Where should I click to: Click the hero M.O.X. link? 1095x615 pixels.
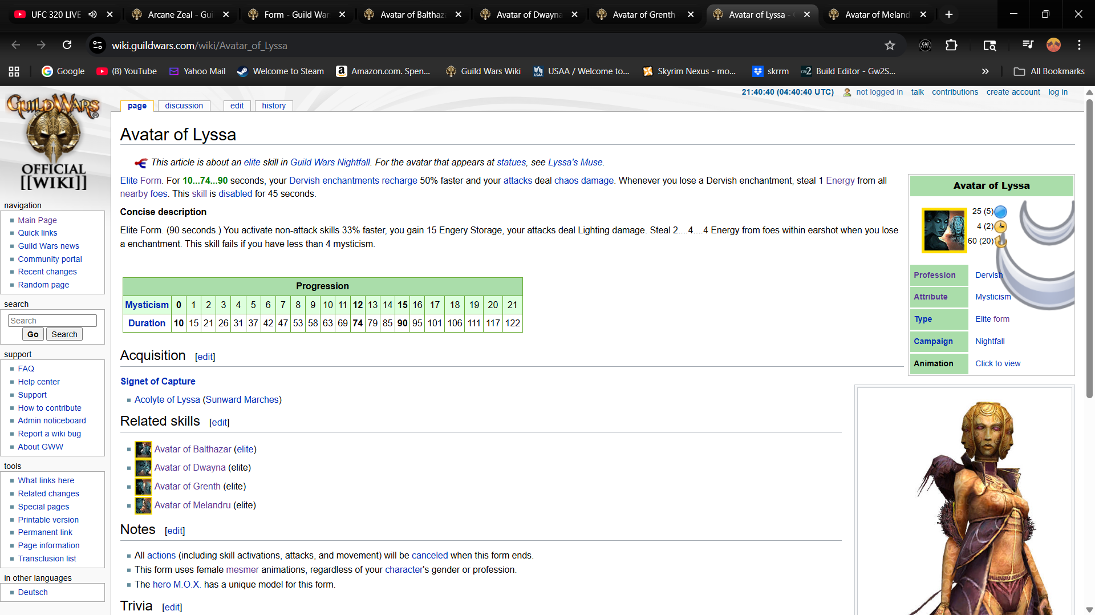(176, 585)
